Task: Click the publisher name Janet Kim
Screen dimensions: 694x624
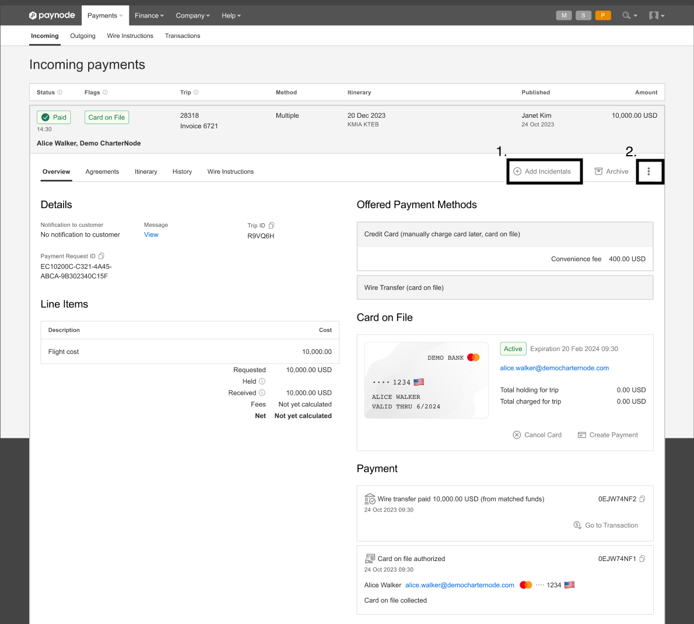Action: [536, 115]
